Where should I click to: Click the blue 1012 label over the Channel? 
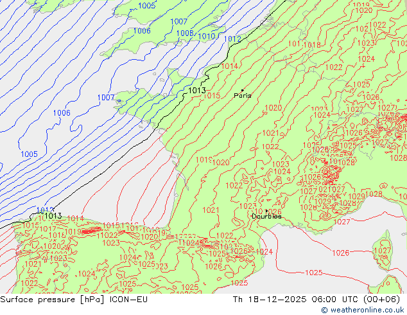(232, 39)
